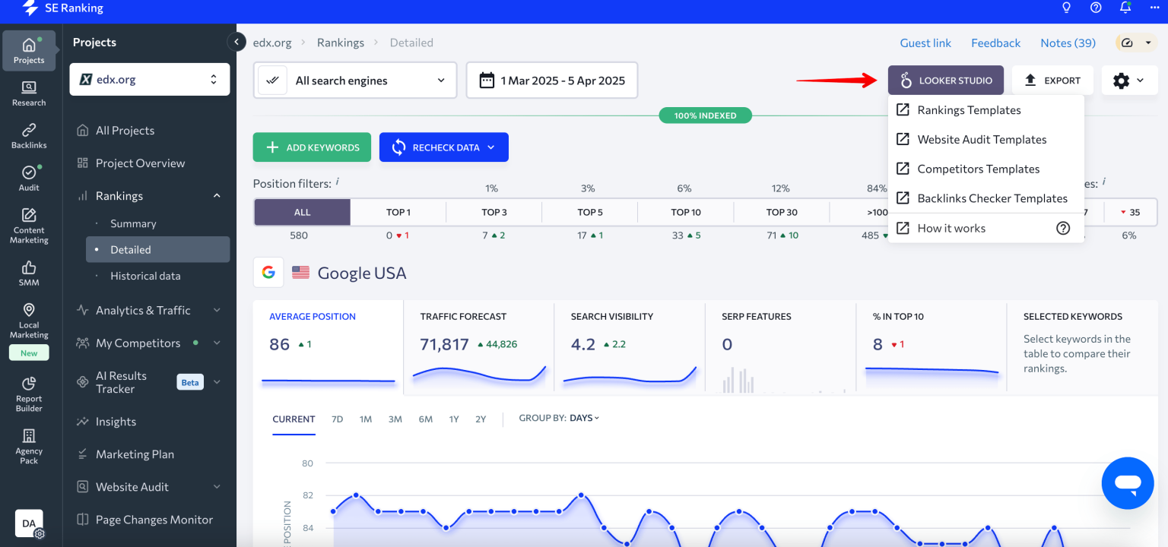Screen dimensions: 1168x547
Task: Open the All search engines dropdown
Action: click(354, 80)
